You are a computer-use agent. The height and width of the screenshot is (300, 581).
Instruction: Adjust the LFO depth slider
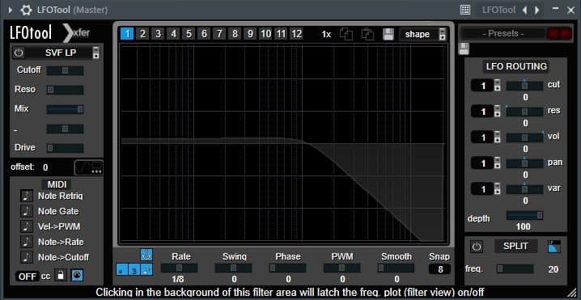(x=524, y=215)
